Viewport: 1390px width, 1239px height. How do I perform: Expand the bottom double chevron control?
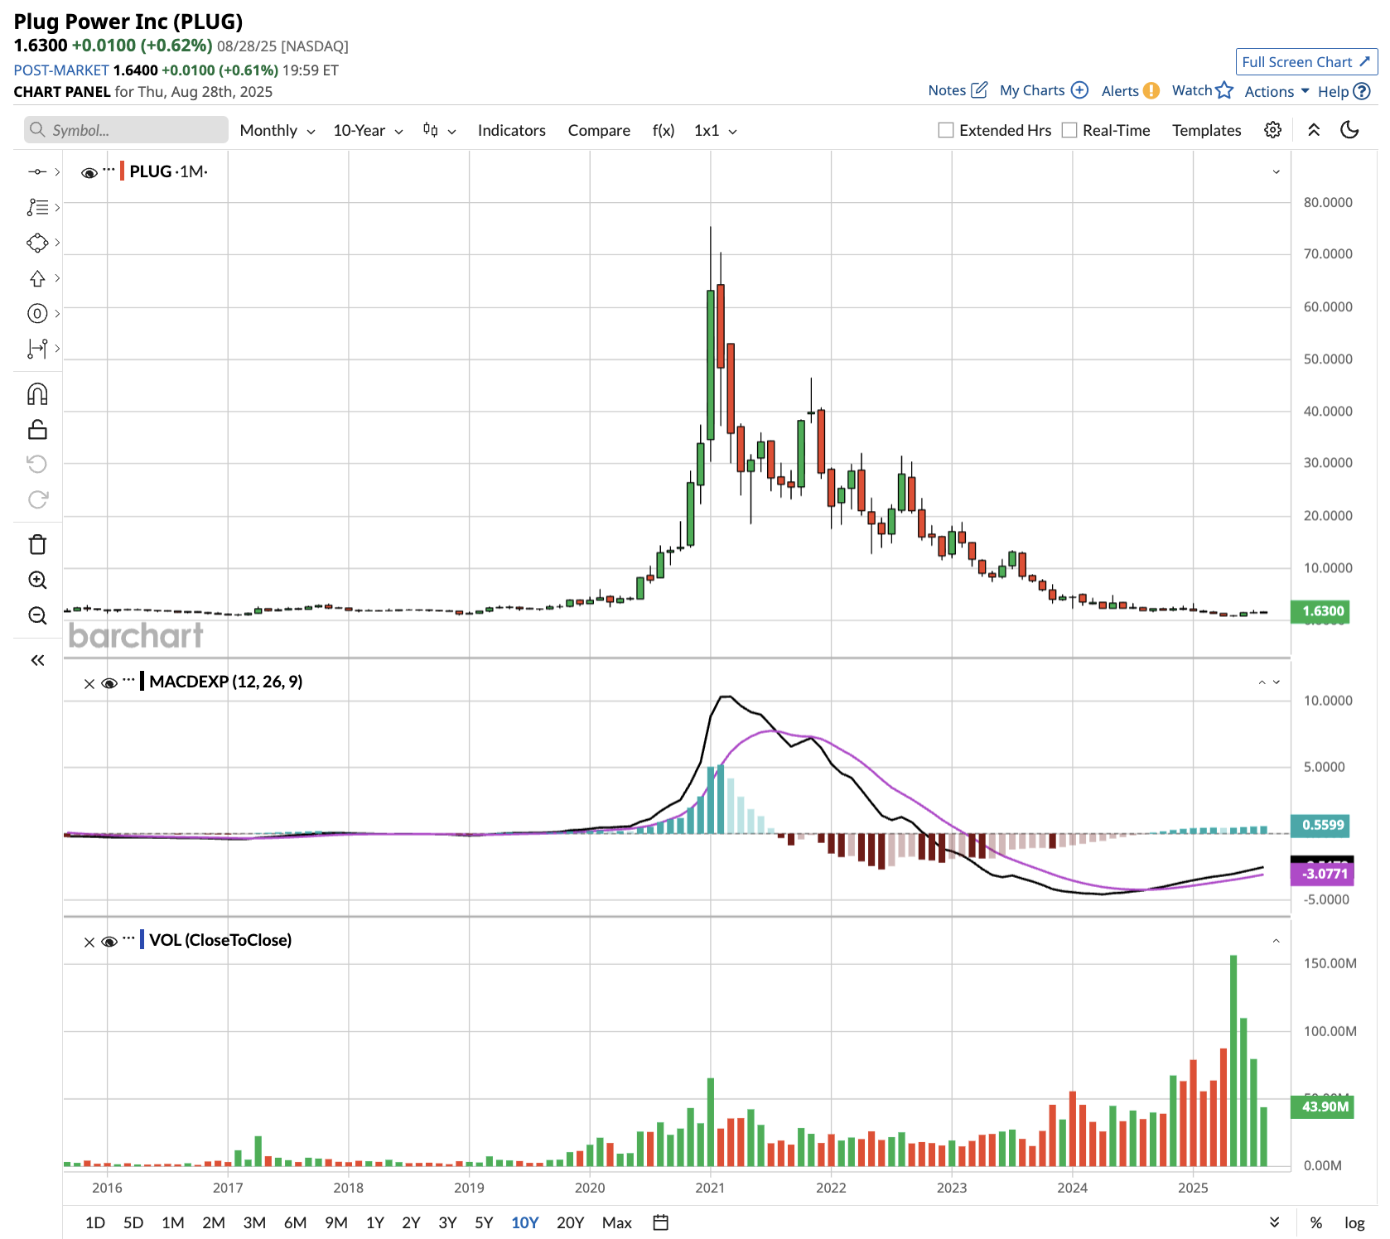(x=1275, y=1222)
